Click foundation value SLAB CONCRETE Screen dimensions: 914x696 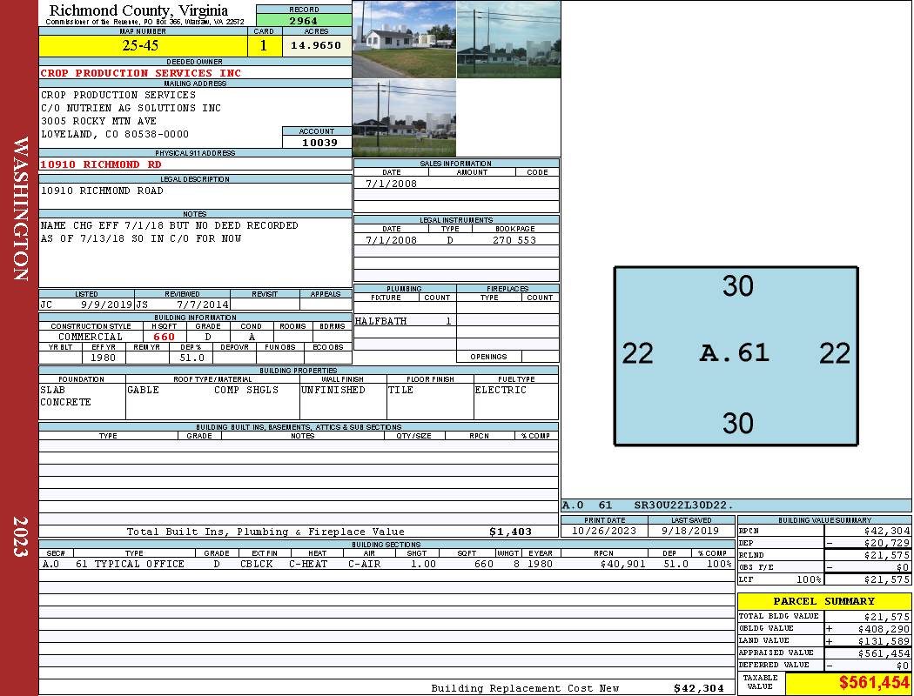tap(65, 396)
